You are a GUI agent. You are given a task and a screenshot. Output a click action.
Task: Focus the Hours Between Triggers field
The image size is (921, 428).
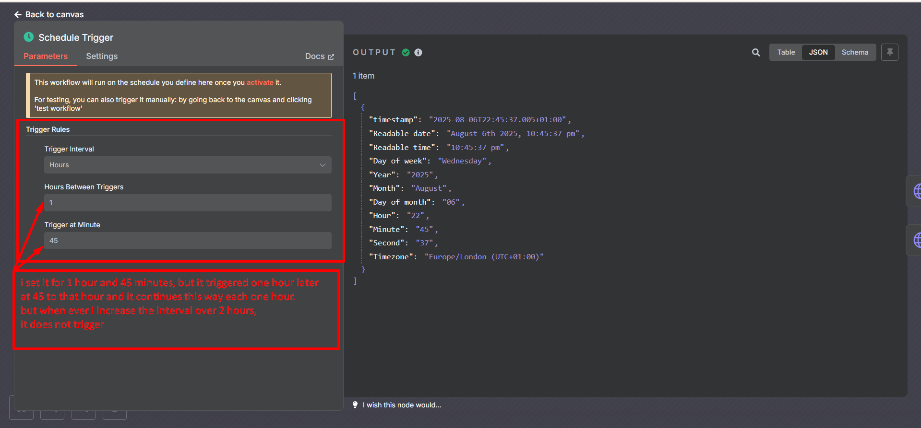click(188, 203)
